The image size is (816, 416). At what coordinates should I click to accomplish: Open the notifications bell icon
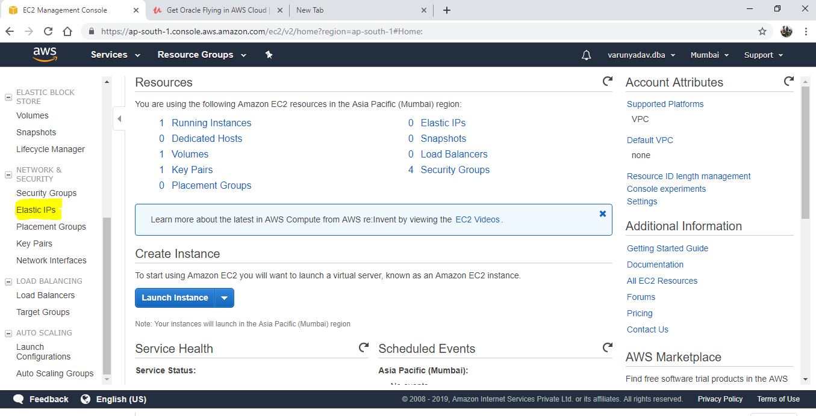click(586, 55)
